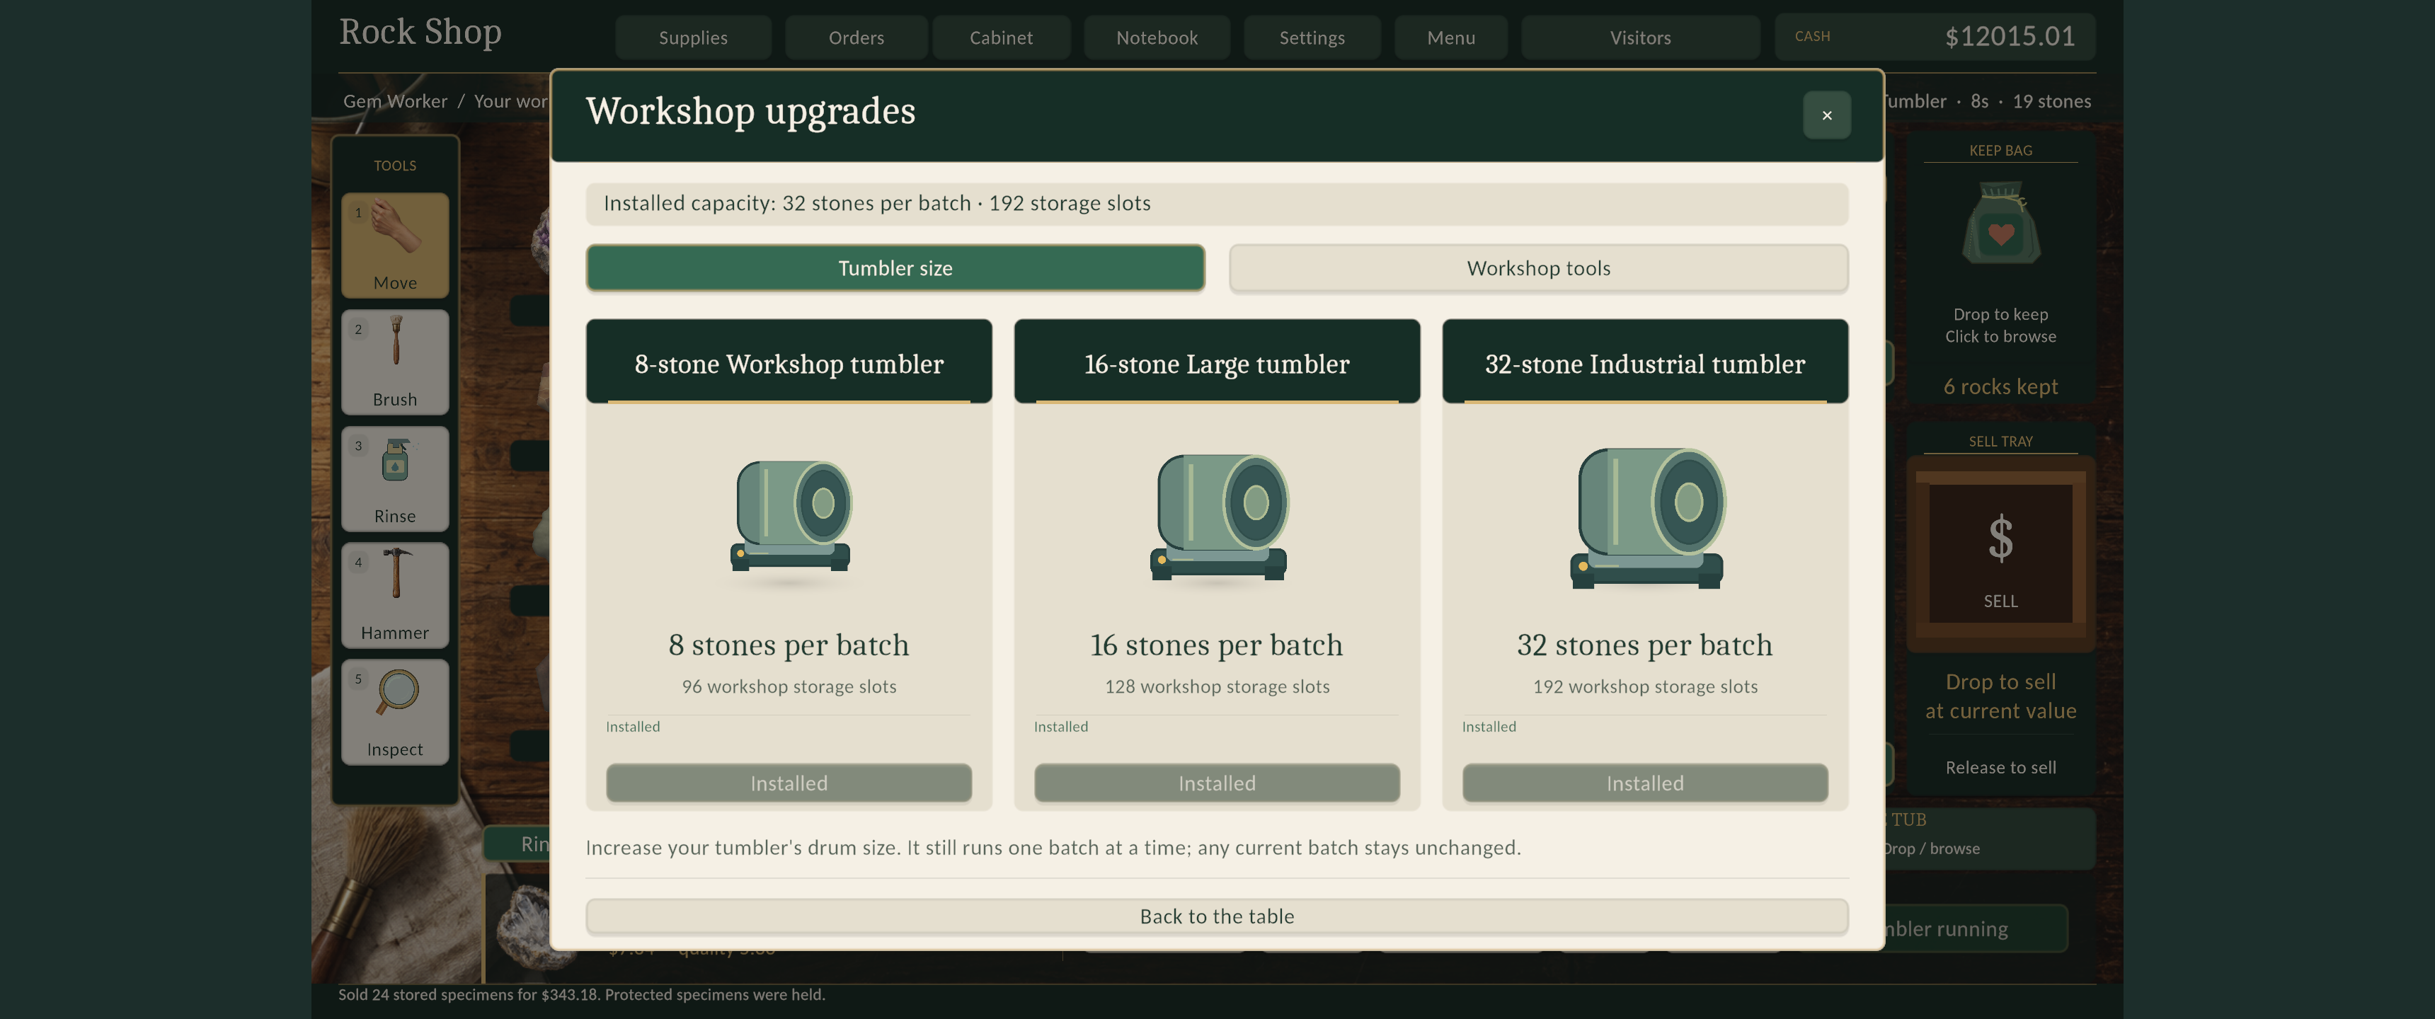Screen dimensions: 2435x1019
Task: Click '128 workshop storage slots' text
Action: (1217, 687)
